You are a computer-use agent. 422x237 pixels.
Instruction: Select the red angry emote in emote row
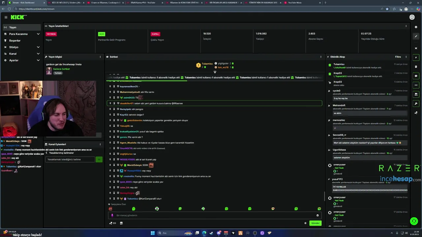tap(110, 209)
